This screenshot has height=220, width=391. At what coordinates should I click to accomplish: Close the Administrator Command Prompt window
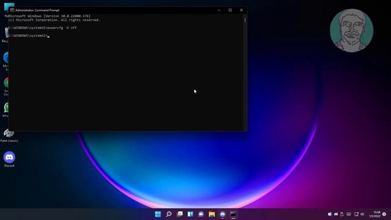tap(241, 10)
